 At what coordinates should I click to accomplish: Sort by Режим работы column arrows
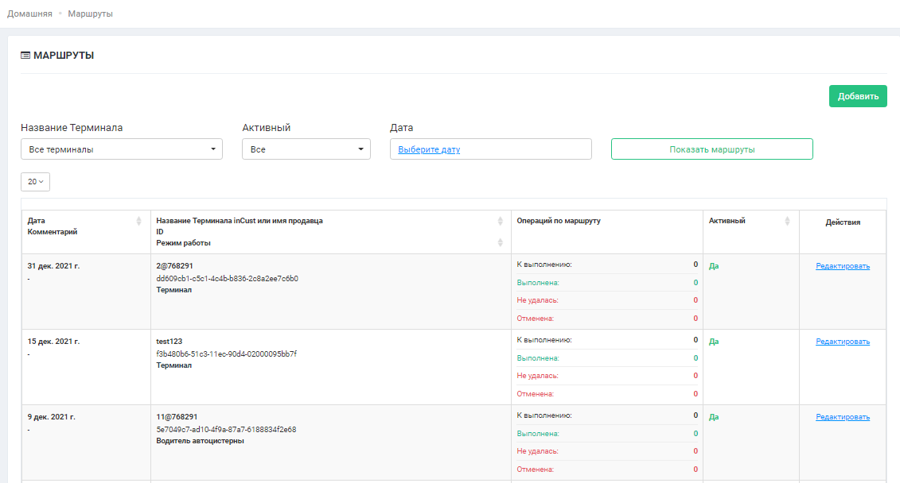tap(500, 242)
